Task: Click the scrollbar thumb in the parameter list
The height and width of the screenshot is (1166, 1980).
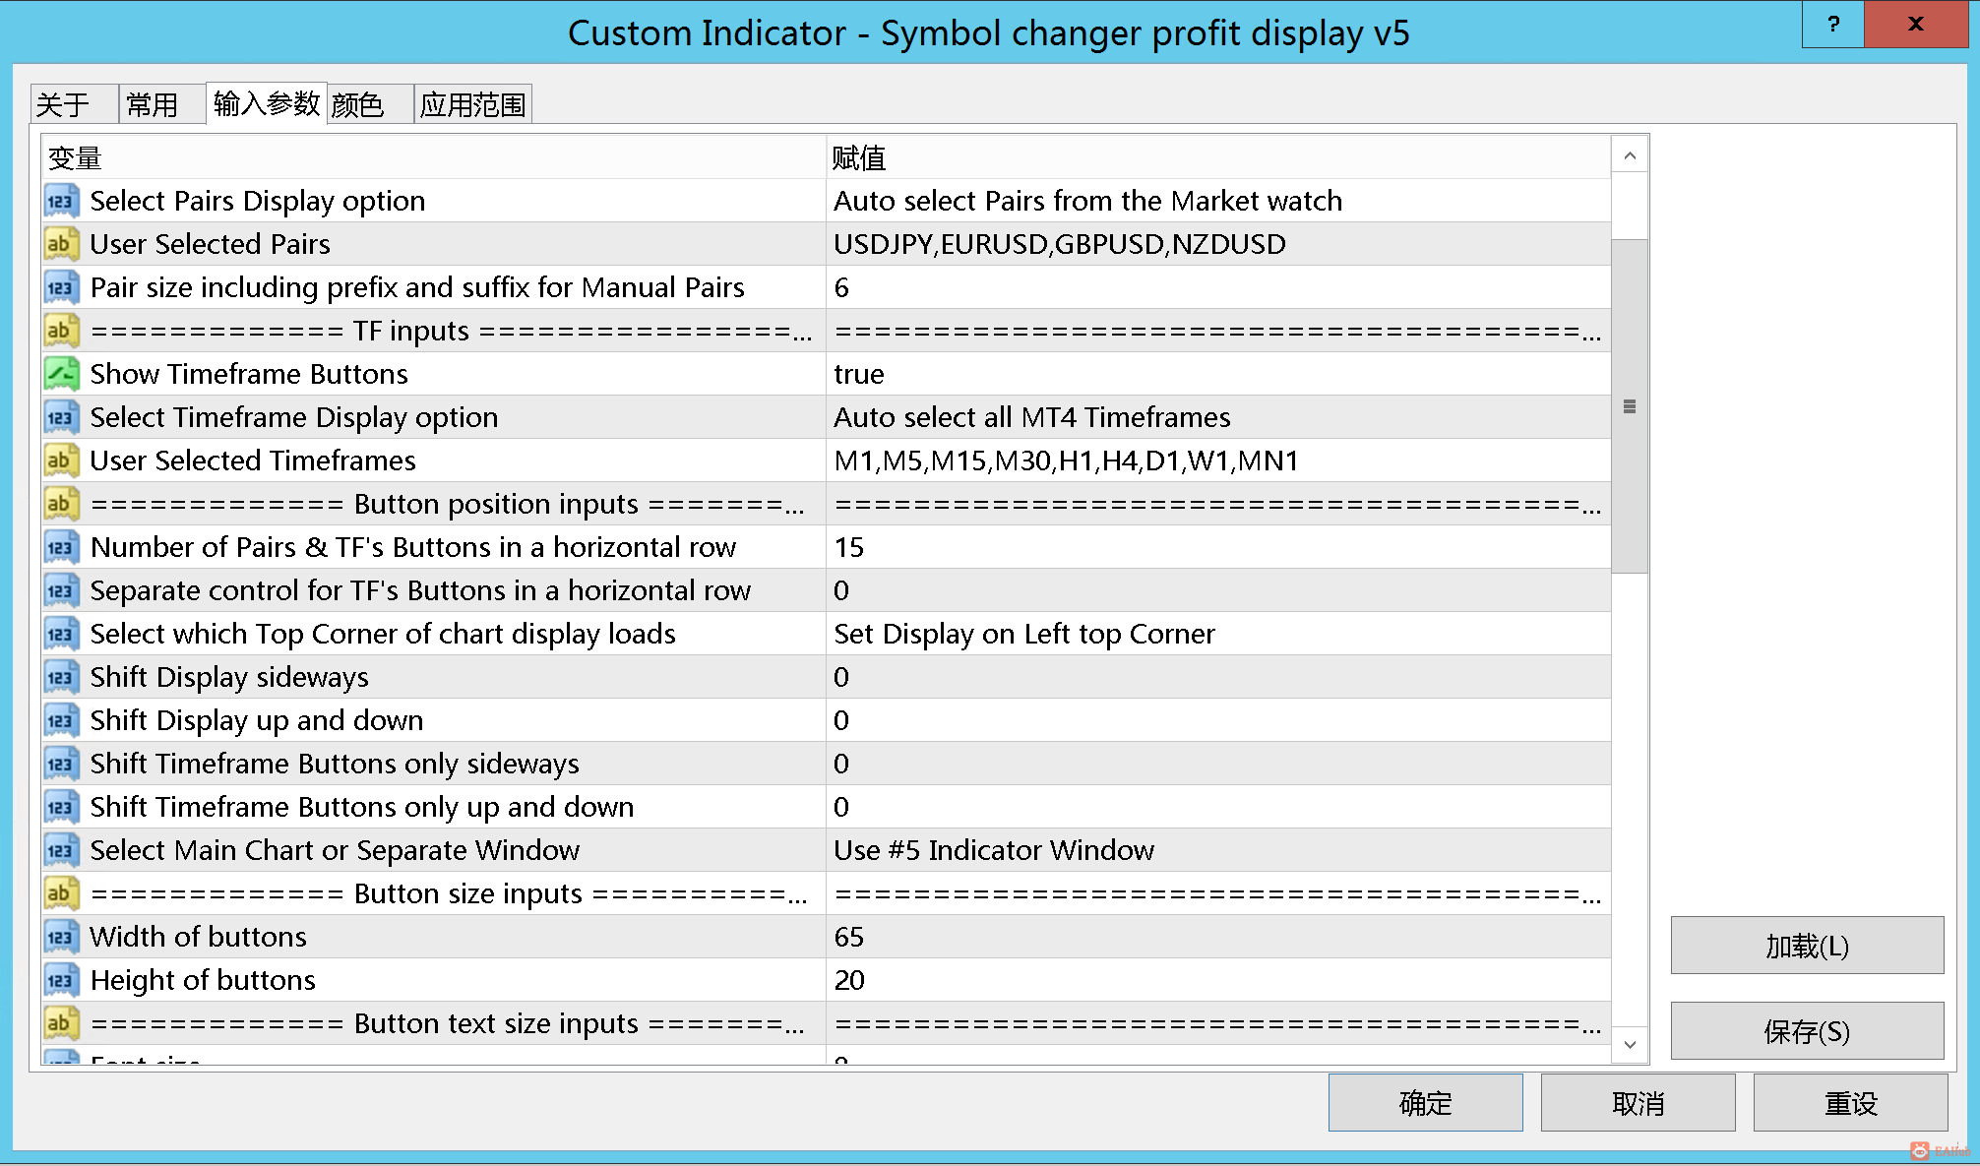Action: pyautogui.click(x=1630, y=405)
